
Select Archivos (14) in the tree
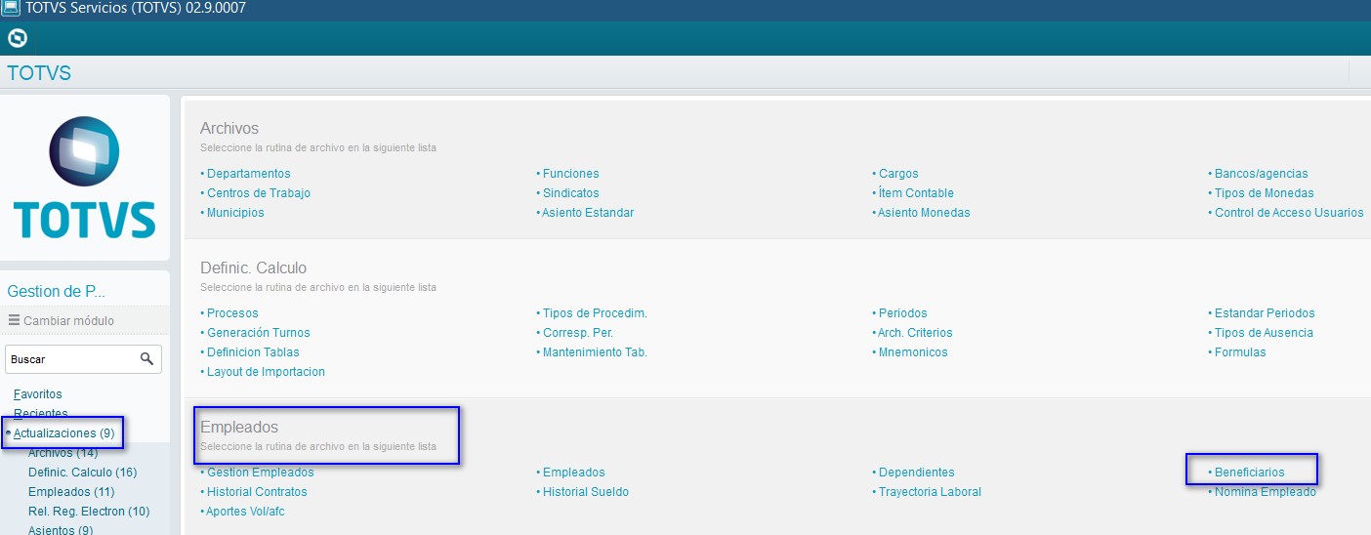62,453
